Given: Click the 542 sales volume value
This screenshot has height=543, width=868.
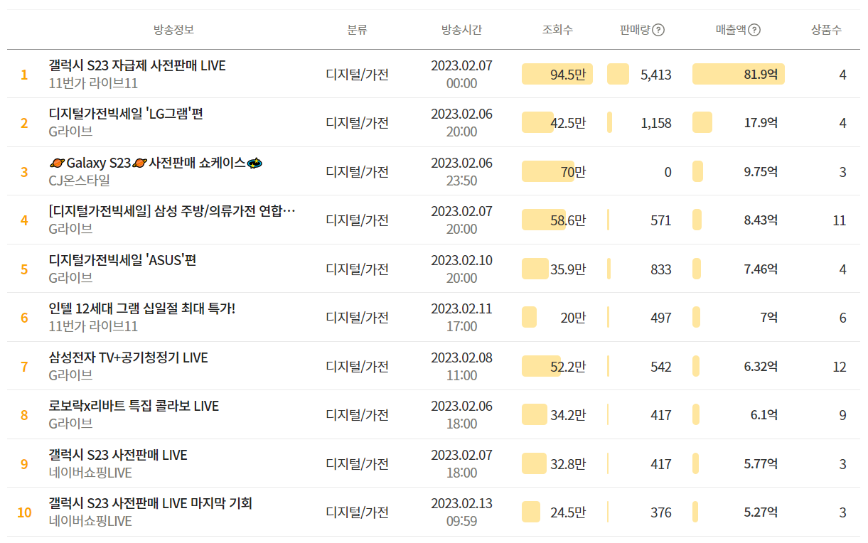Looking at the screenshot, I should coord(661,366).
